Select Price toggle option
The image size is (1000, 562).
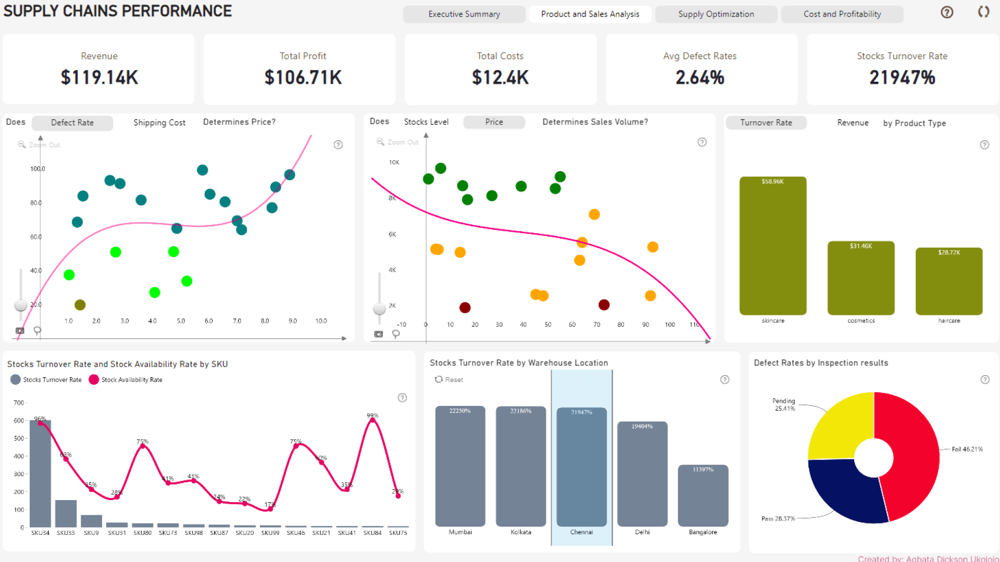pyautogui.click(x=494, y=122)
